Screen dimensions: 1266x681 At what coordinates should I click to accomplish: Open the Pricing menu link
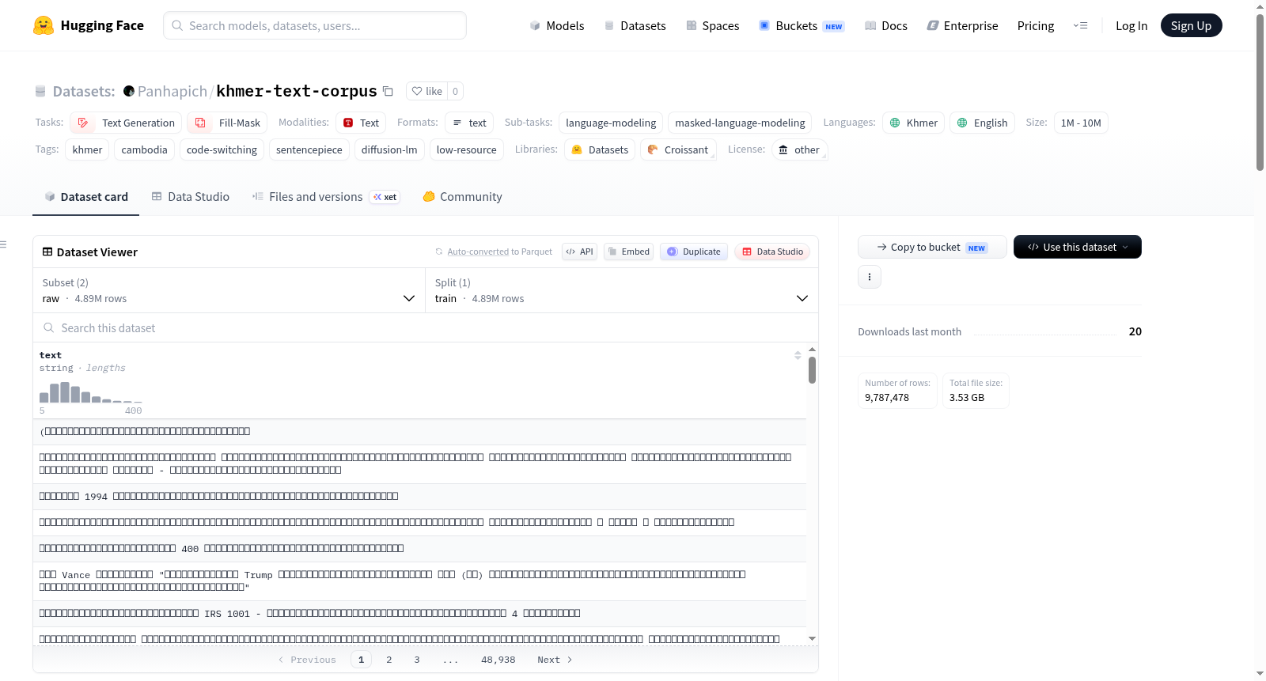click(x=1036, y=25)
